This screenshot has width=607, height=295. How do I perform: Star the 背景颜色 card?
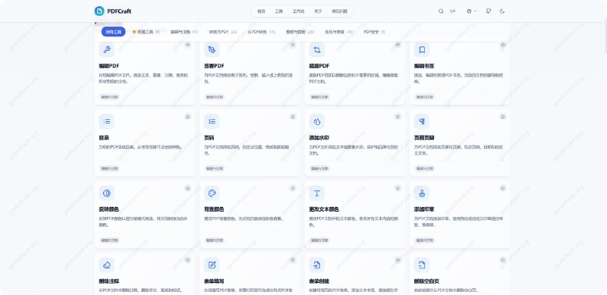(293, 188)
